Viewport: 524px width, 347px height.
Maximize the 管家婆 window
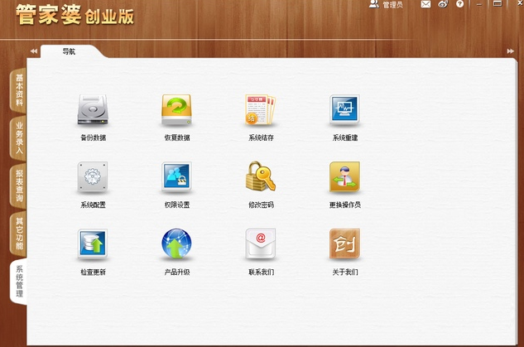498,3
